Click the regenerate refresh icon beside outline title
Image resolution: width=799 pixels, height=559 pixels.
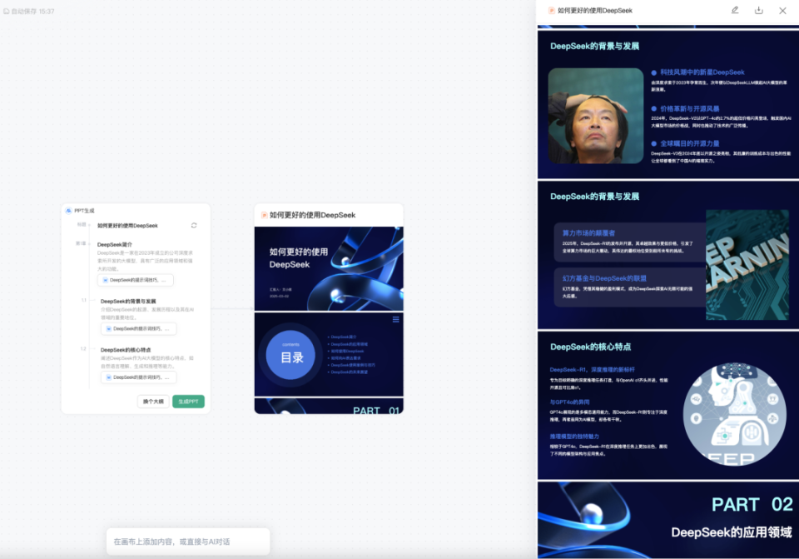(194, 226)
